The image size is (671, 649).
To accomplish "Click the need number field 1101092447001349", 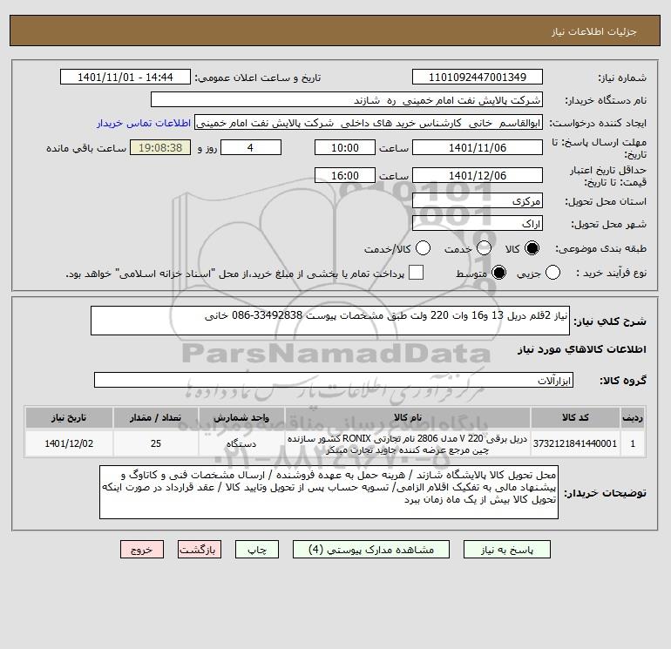I will [x=478, y=77].
